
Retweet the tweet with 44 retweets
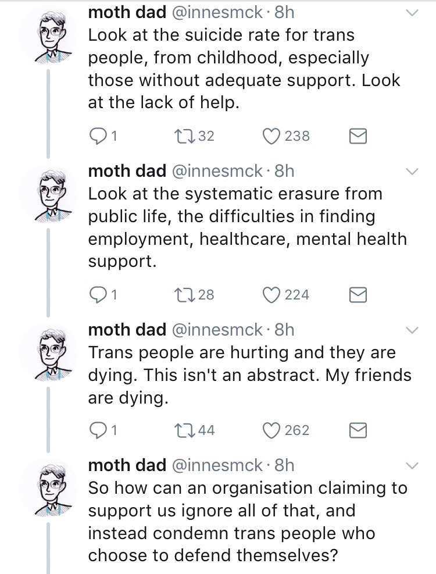[180, 430]
